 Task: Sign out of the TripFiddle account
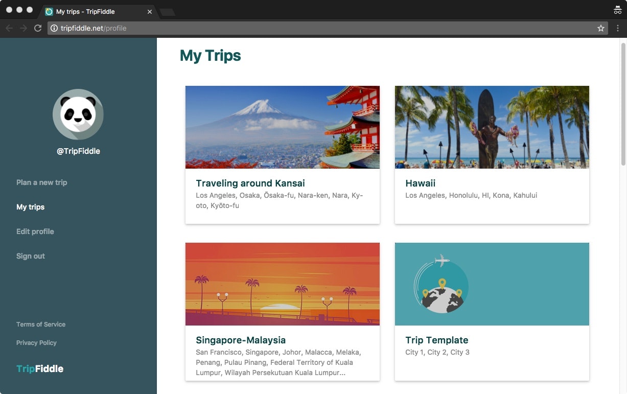(30, 256)
